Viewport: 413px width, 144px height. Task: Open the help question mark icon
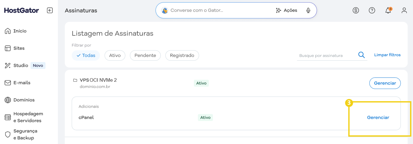[372, 10]
